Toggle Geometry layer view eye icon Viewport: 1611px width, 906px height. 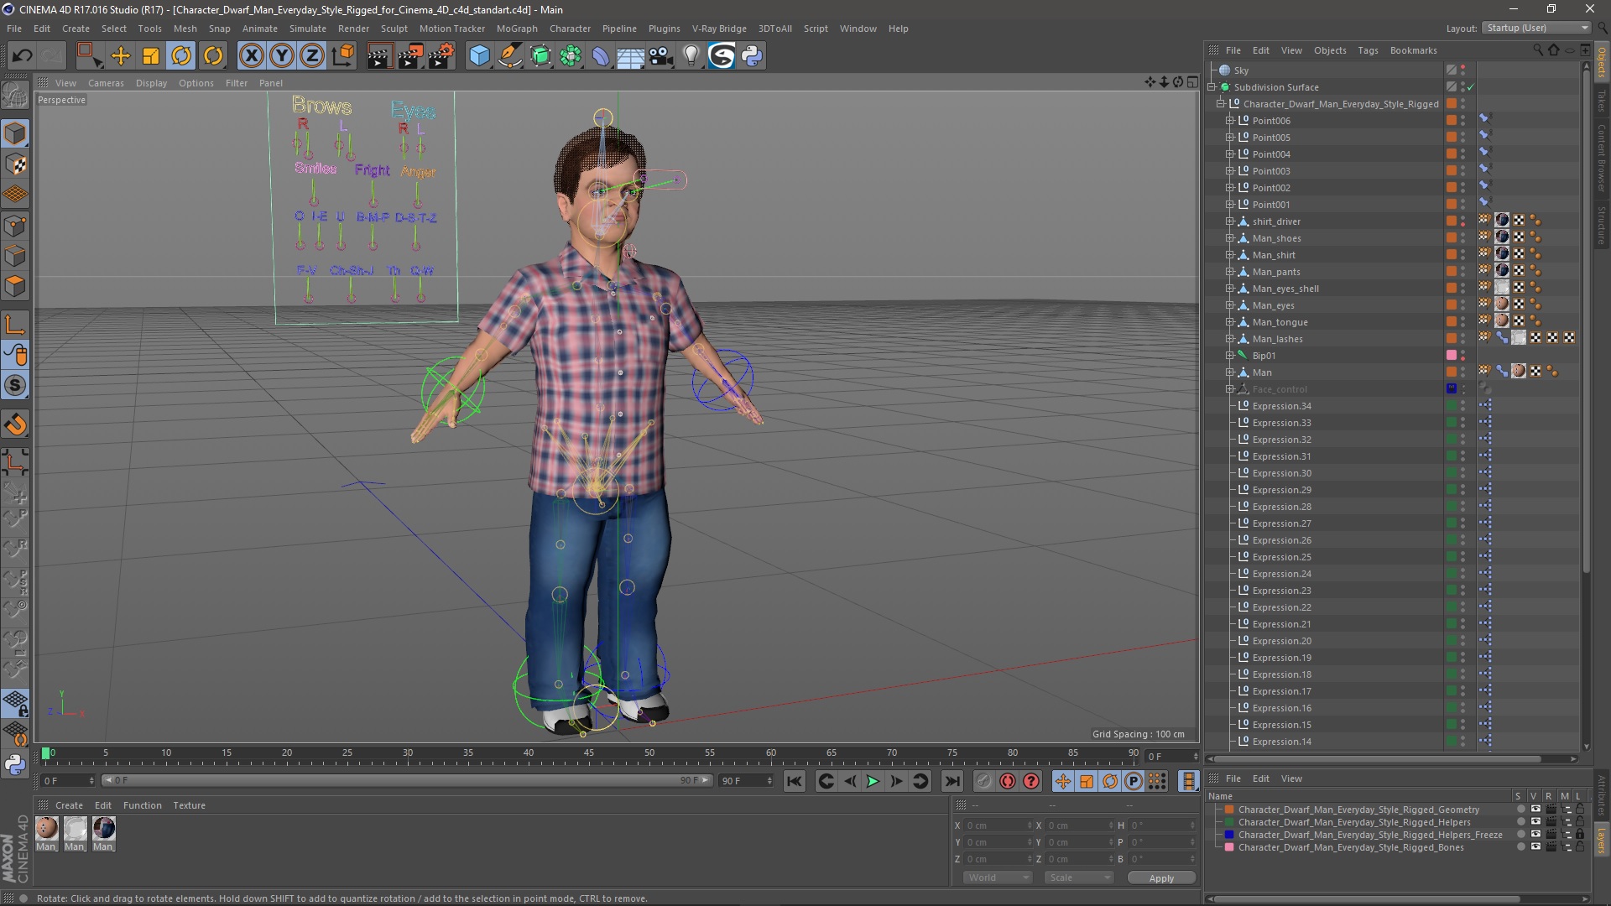point(1535,810)
